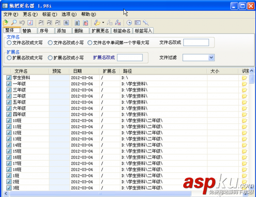Click the blue document list icon
256x197 pixels.
(77, 23)
